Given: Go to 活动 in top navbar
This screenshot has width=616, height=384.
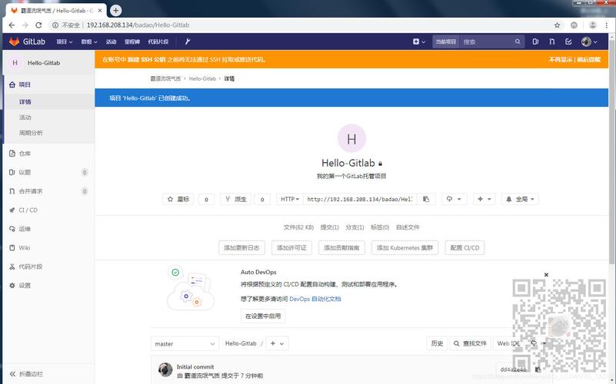Looking at the screenshot, I should (112, 41).
